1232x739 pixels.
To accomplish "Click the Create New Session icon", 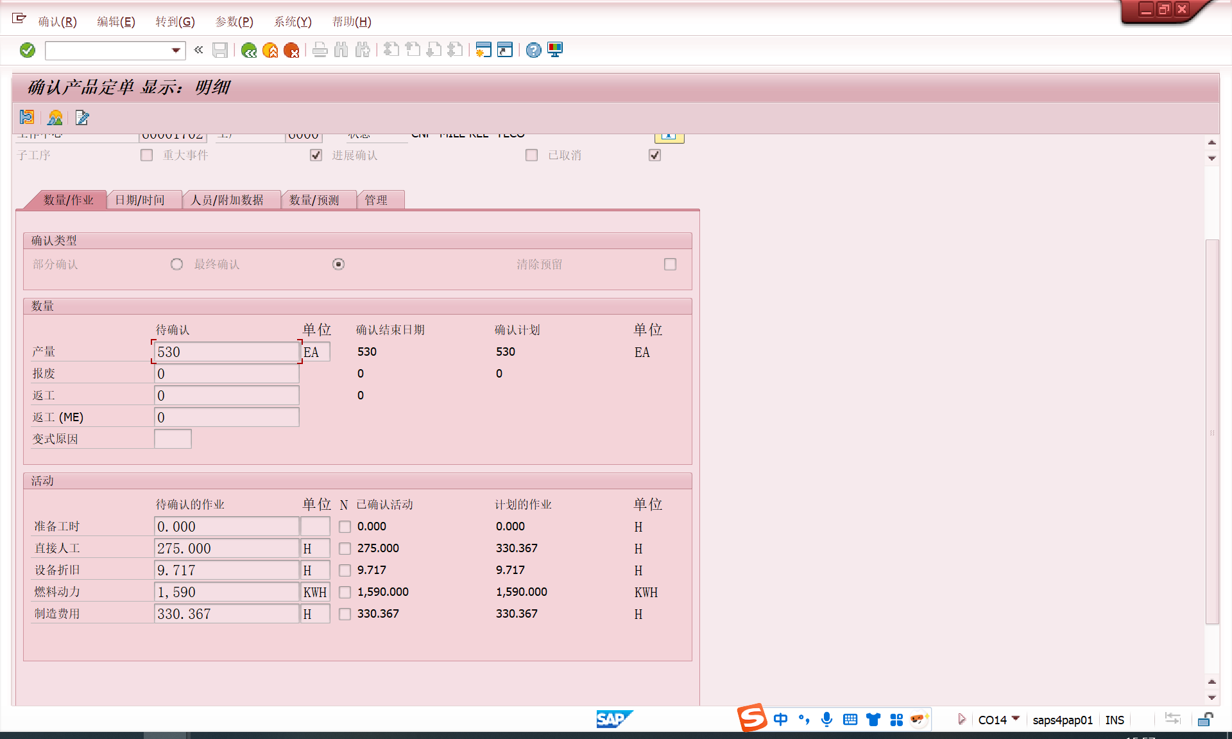I will [x=483, y=50].
